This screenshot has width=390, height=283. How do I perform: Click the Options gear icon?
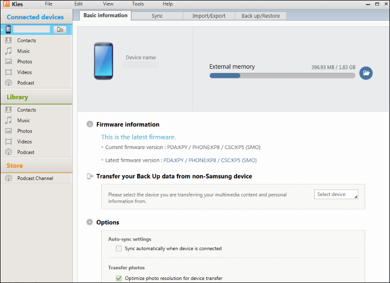coord(90,222)
